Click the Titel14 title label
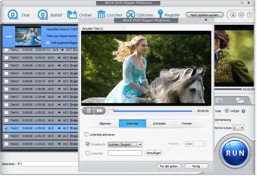257x176 pixels. coord(14,73)
